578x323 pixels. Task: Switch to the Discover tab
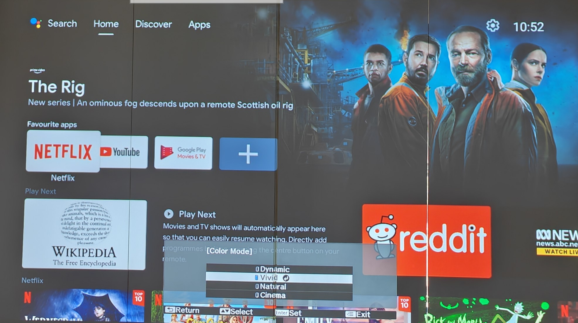153,24
